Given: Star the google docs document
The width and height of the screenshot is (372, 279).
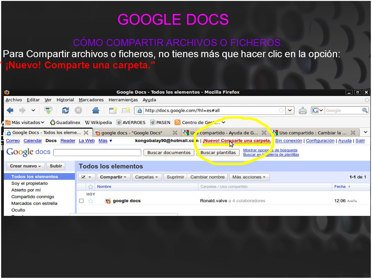Looking at the screenshot, I should point(91,201).
